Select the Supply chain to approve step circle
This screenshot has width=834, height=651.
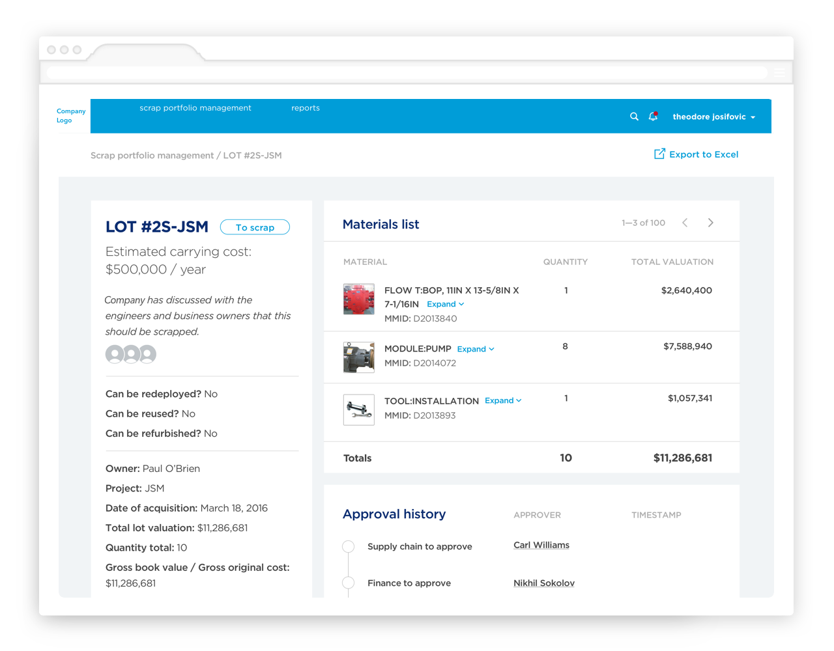pyautogui.click(x=349, y=546)
